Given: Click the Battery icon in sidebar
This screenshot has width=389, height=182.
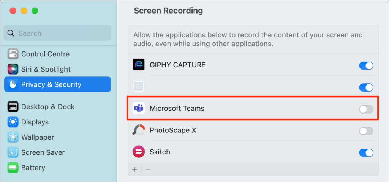Looking at the screenshot, I should click(13, 168).
